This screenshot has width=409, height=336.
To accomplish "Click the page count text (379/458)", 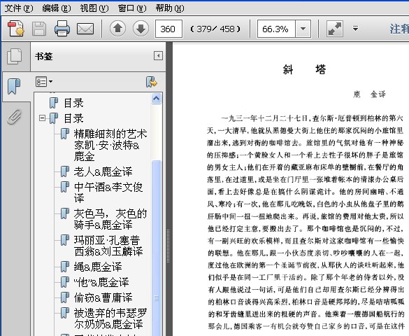I will [x=215, y=29].
